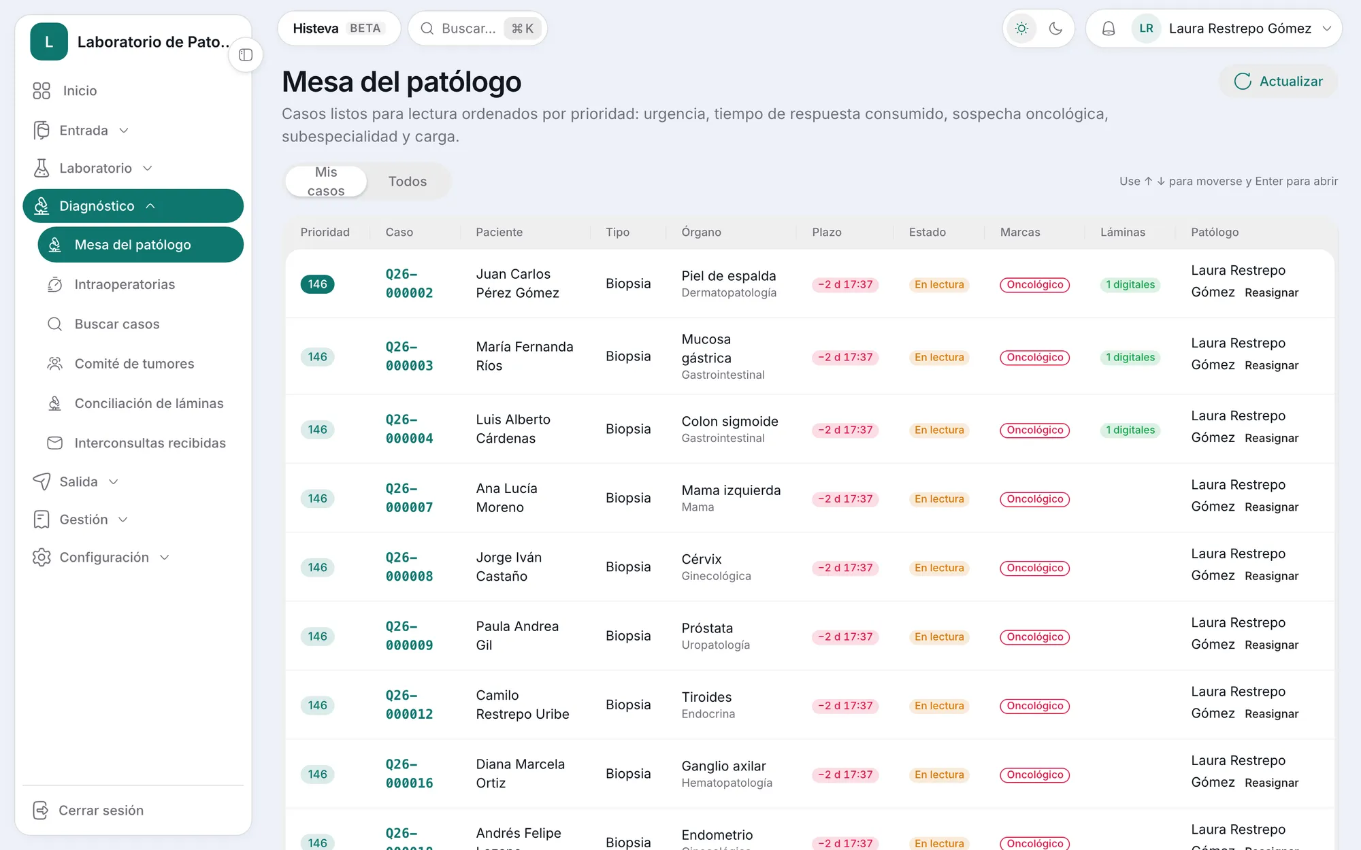Click the Configuración gear icon

tap(42, 557)
